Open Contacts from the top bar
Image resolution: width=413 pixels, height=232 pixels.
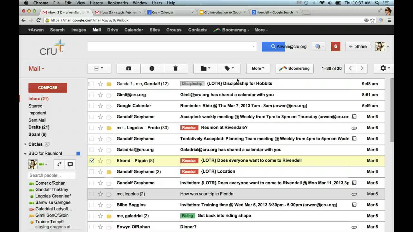click(x=197, y=30)
